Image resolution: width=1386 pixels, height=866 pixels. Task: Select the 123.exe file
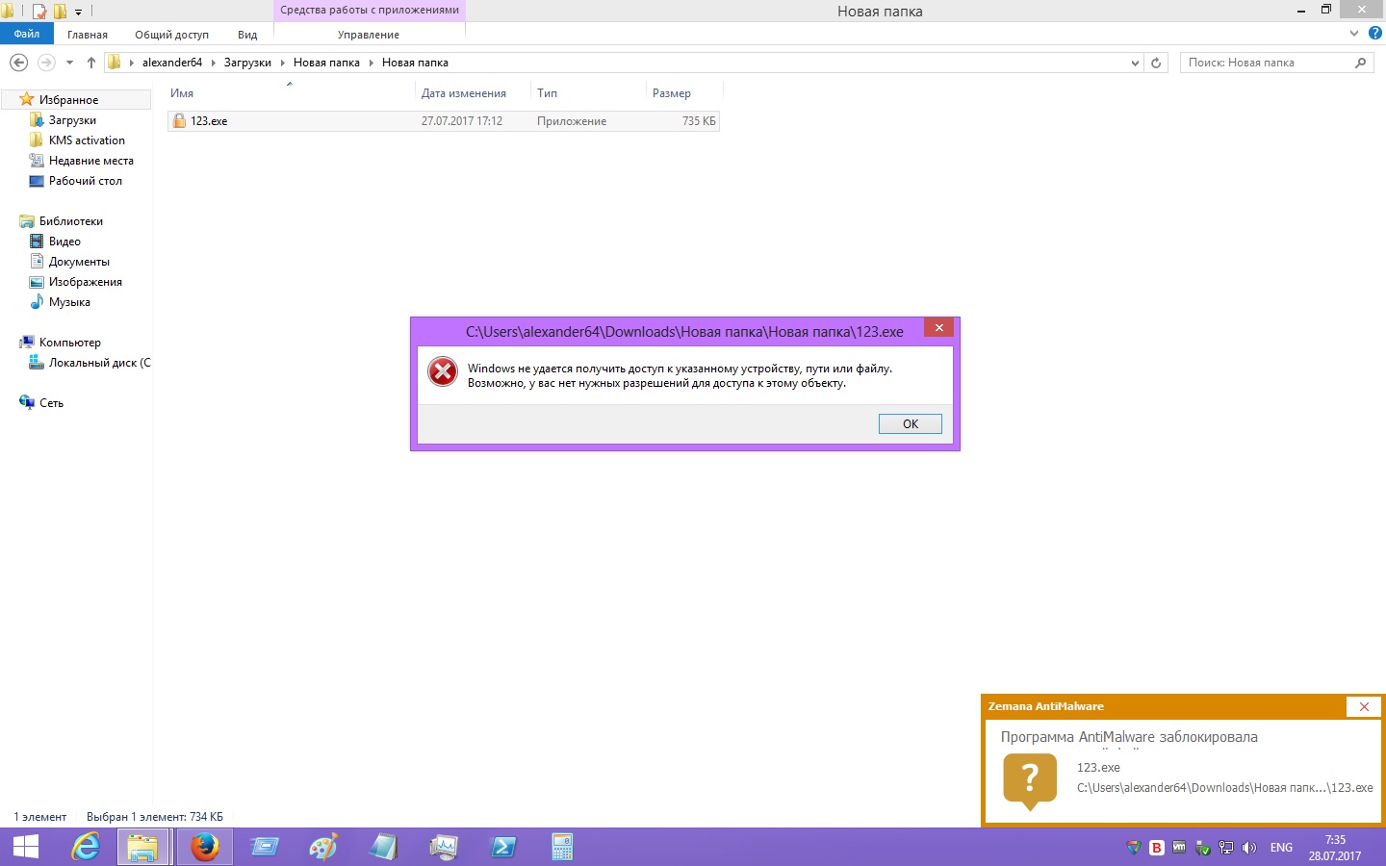443,121
